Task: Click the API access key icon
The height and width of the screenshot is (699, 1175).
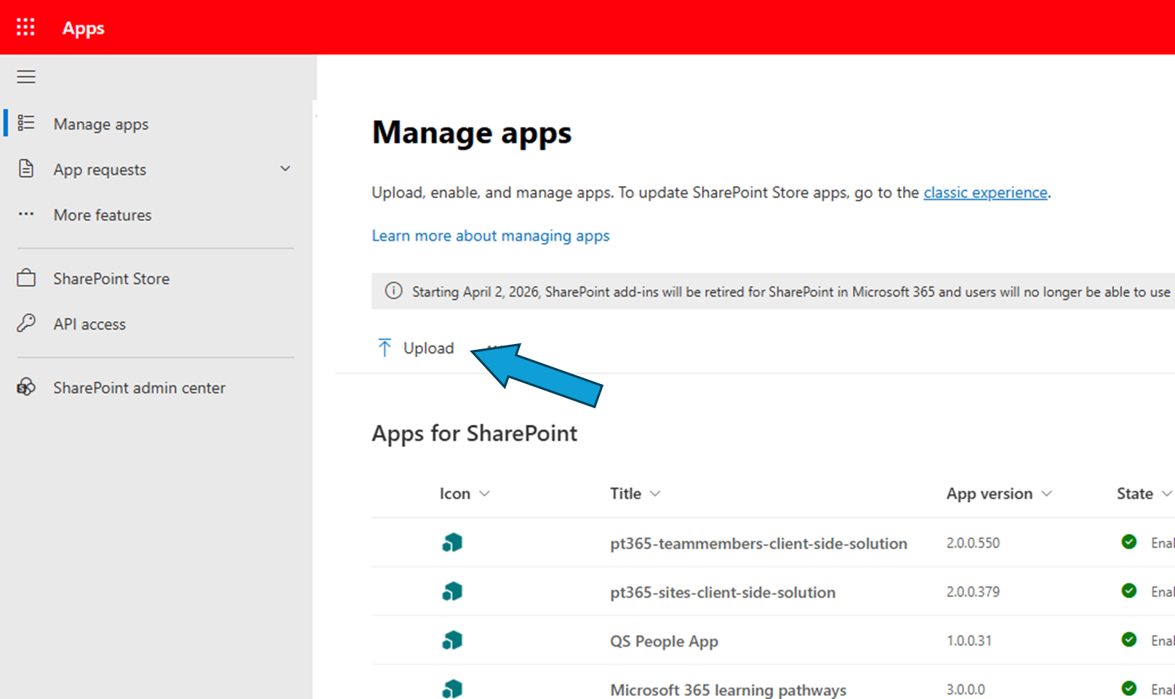Action: coord(26,323)
